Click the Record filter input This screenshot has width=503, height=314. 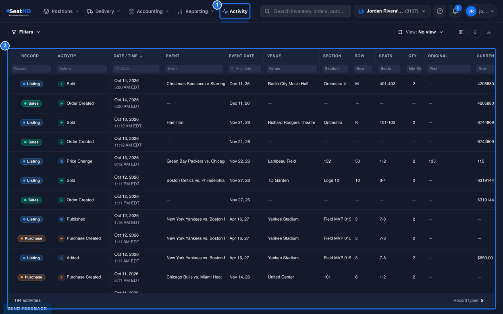pos(31,69)
